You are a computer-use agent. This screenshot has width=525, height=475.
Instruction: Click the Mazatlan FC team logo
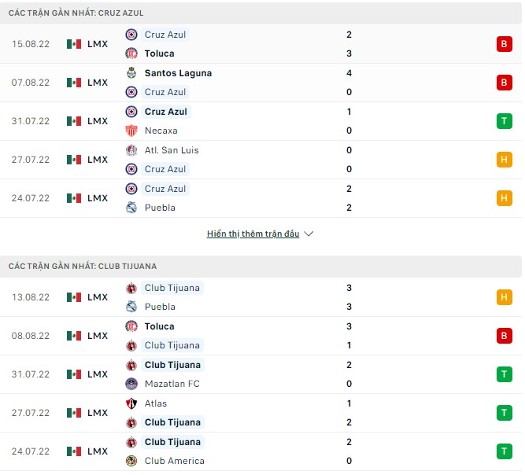point(131,384)
